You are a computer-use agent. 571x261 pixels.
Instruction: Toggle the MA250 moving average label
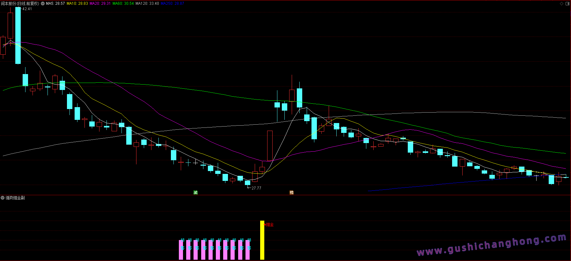click(x=172, y=3)
